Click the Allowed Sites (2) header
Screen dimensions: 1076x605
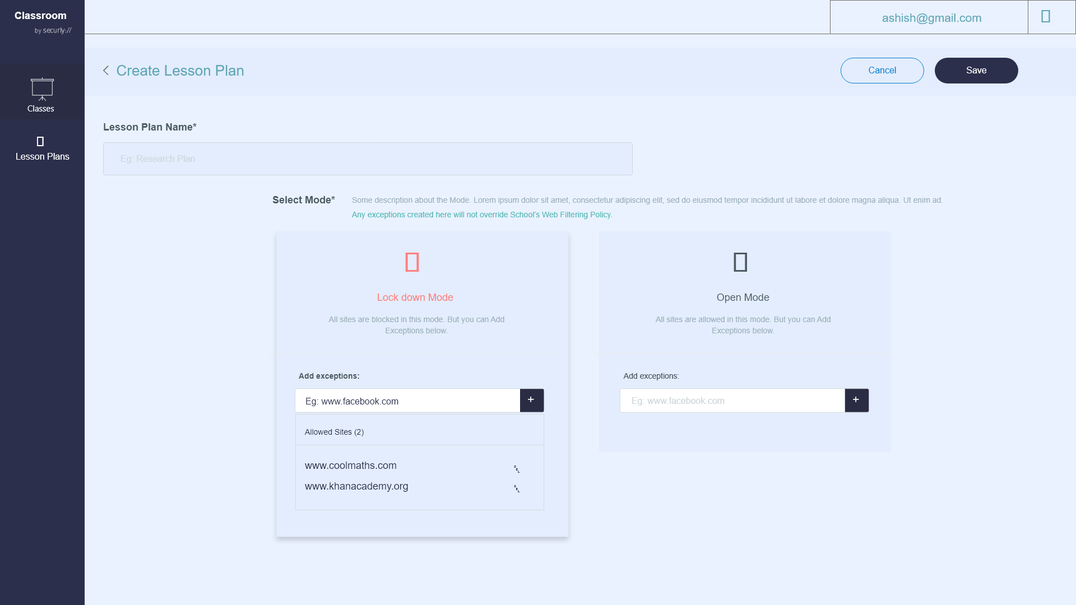[x=334, y=432]
